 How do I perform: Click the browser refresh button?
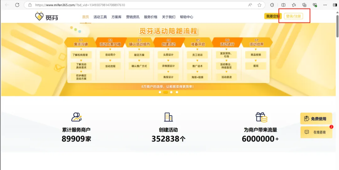click(x=17, y=5)
